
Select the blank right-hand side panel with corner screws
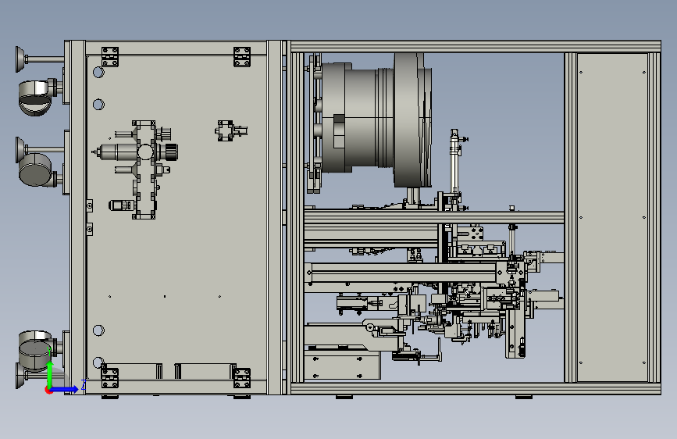612,217
